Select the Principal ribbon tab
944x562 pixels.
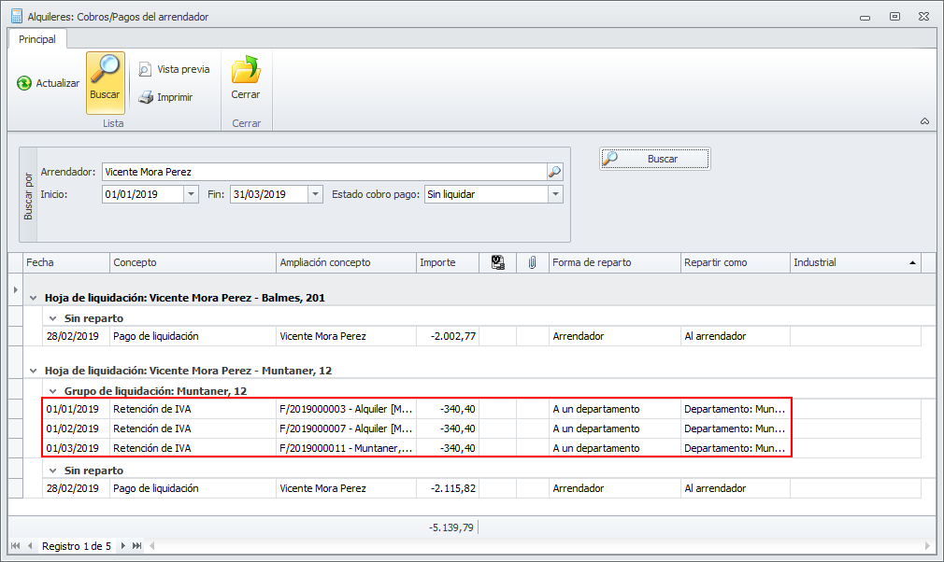pos(37,39)
